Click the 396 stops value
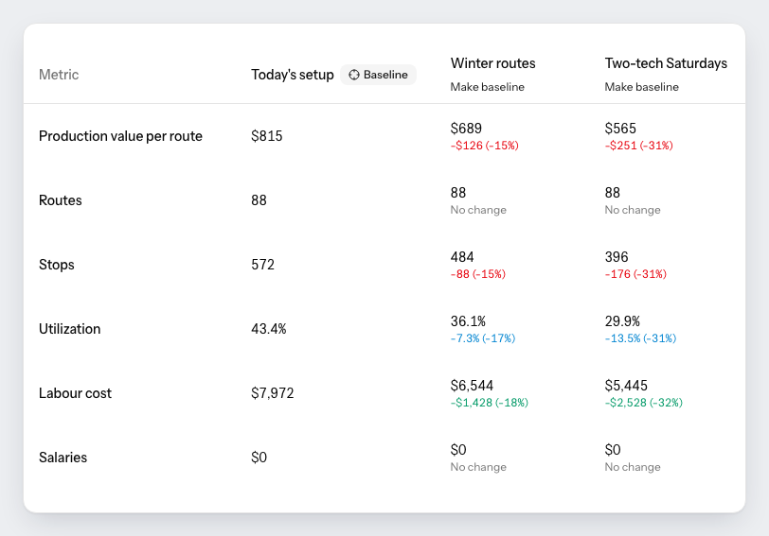This screenshot has width=769, height=536. coord(617,257)
